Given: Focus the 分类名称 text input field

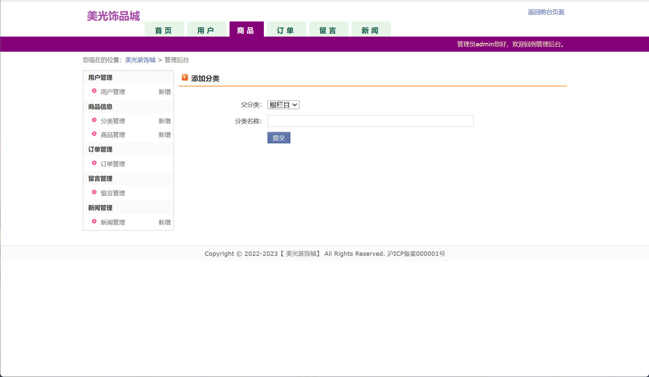Looking at the screenshot, I should coord(370,121).
